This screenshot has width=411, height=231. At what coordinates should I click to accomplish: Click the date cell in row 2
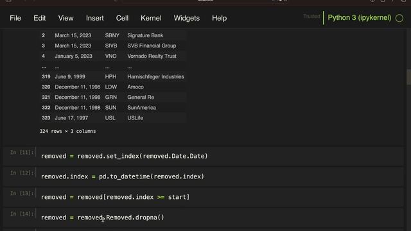(73, 35)
